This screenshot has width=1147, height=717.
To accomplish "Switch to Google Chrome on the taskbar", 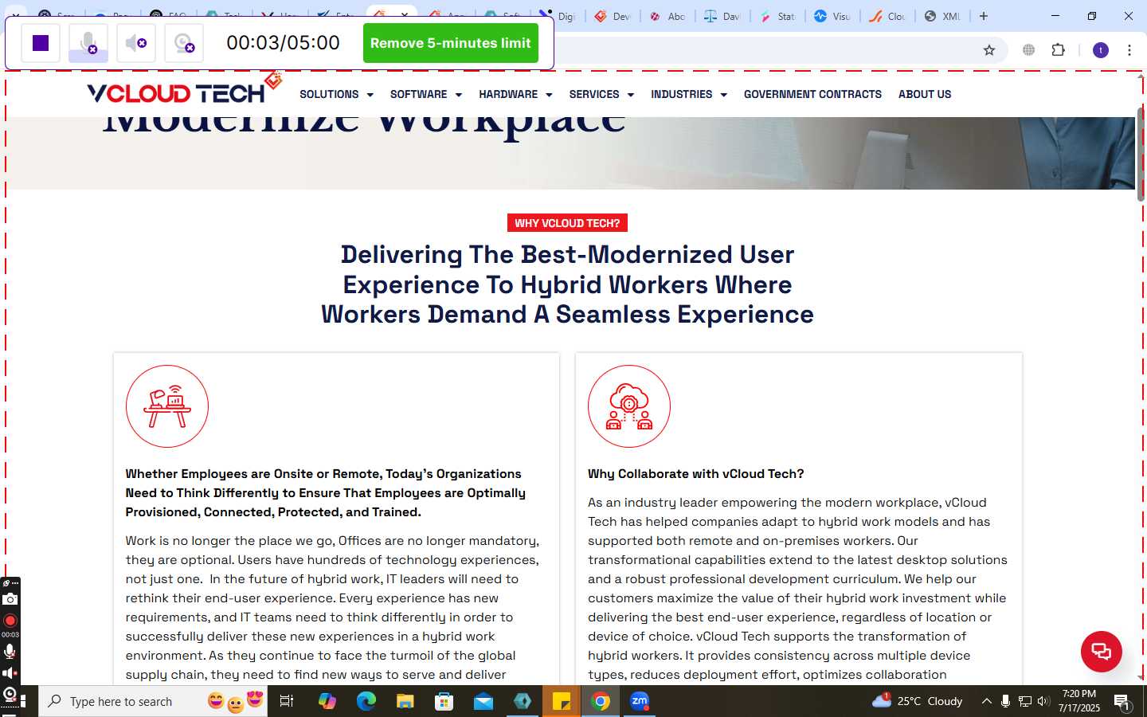I will 601,701.
